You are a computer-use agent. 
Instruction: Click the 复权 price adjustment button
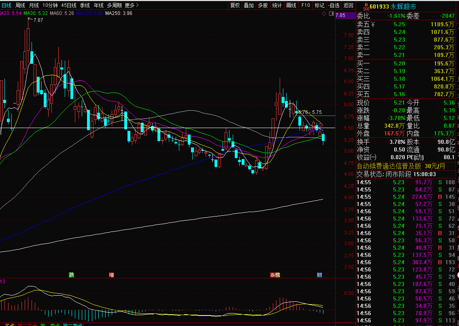point(235,5)
